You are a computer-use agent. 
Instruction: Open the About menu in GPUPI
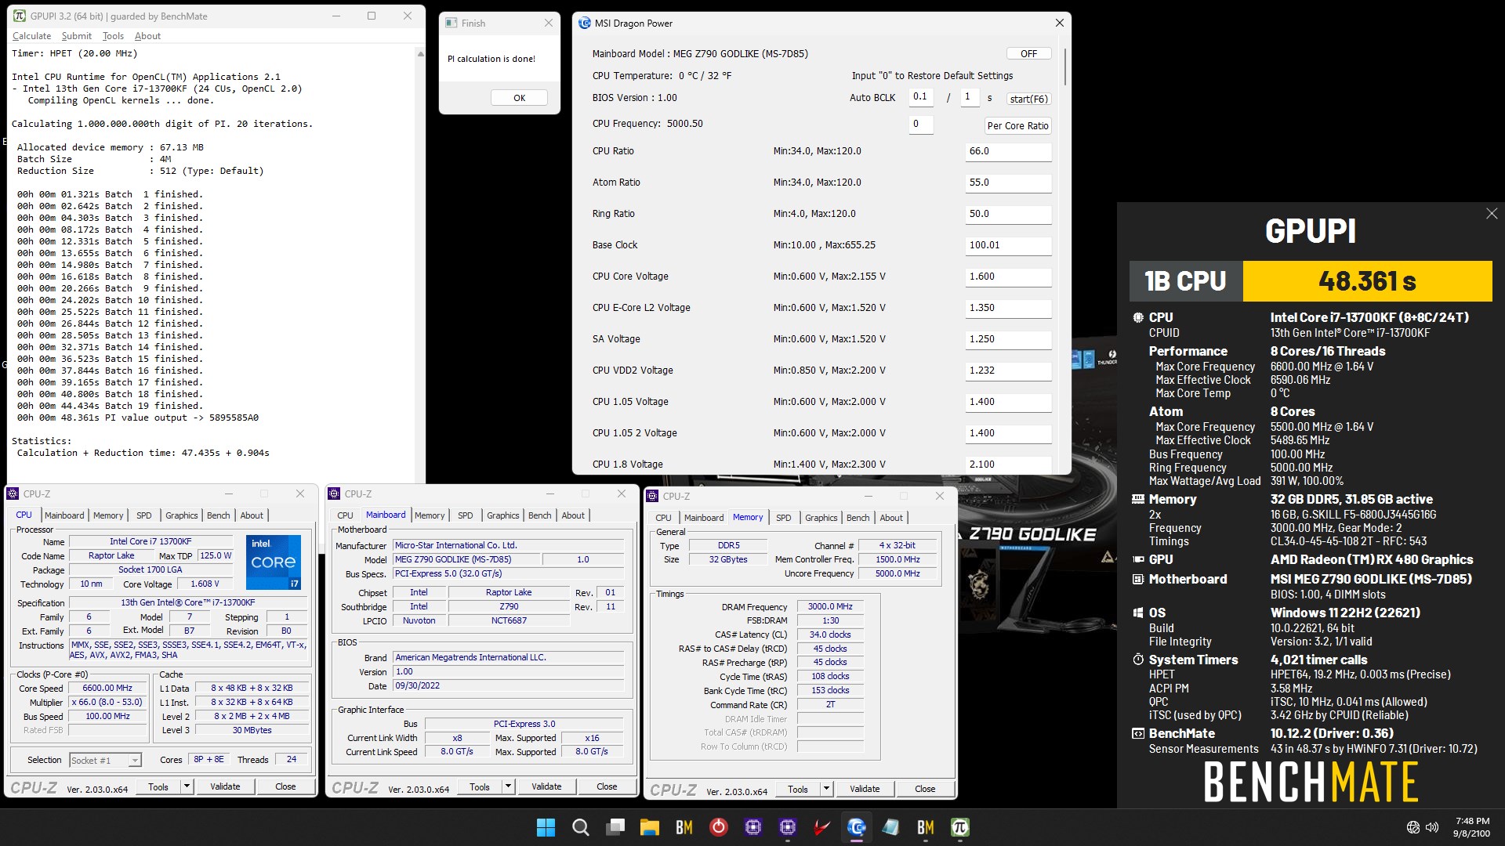coord(147,36)
